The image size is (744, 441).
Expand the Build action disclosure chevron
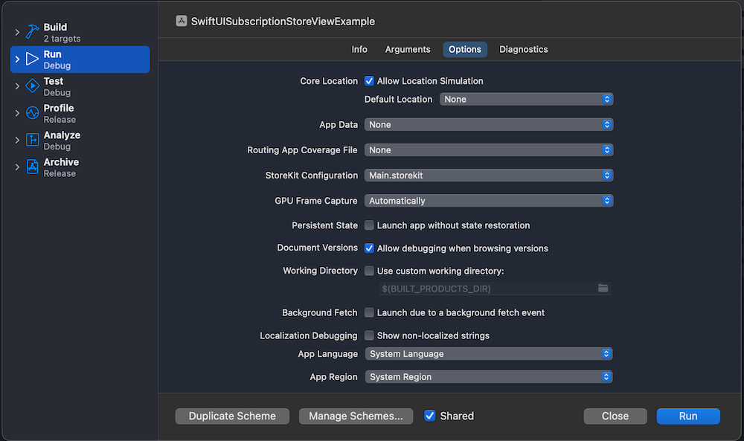17,33
